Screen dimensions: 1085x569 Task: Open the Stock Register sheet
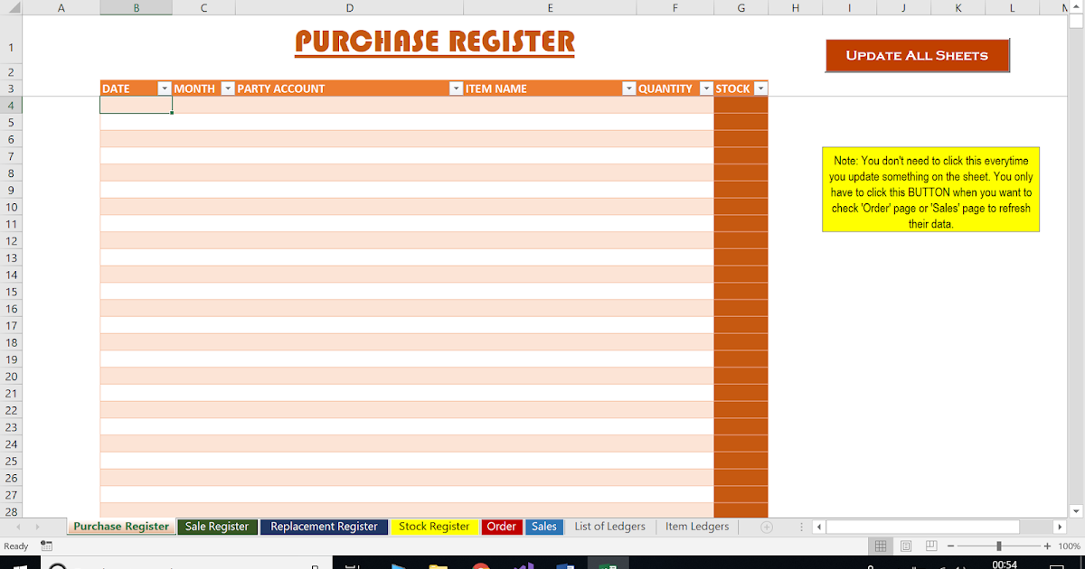(434, 527)
